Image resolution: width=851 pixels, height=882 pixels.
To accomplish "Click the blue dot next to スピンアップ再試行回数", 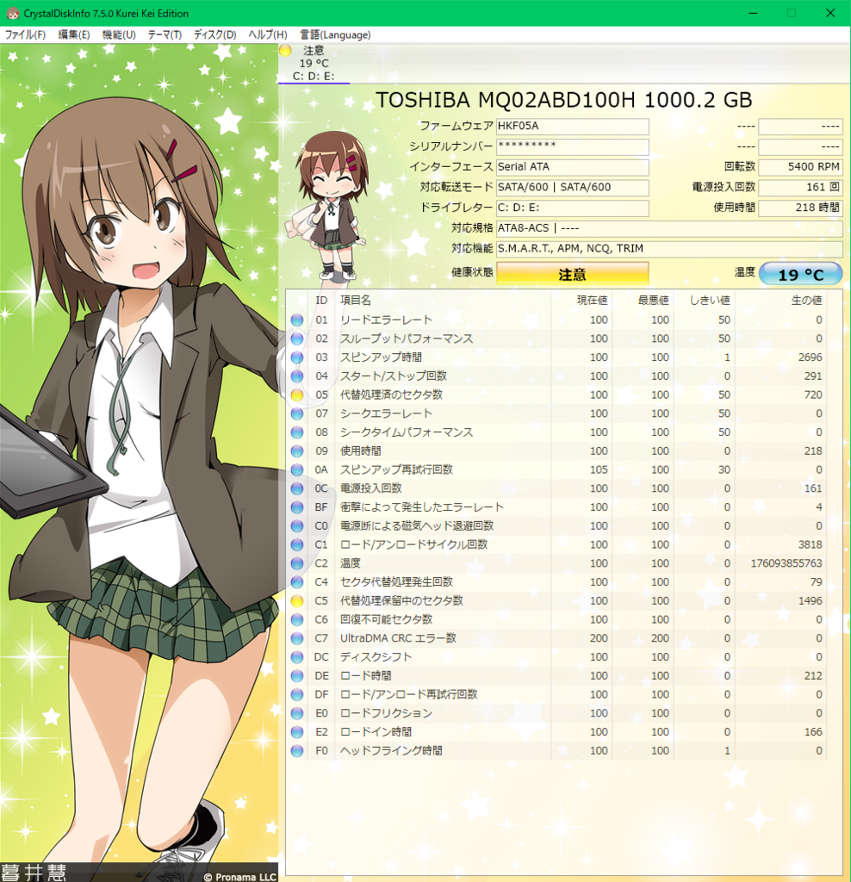I will 297,469.
